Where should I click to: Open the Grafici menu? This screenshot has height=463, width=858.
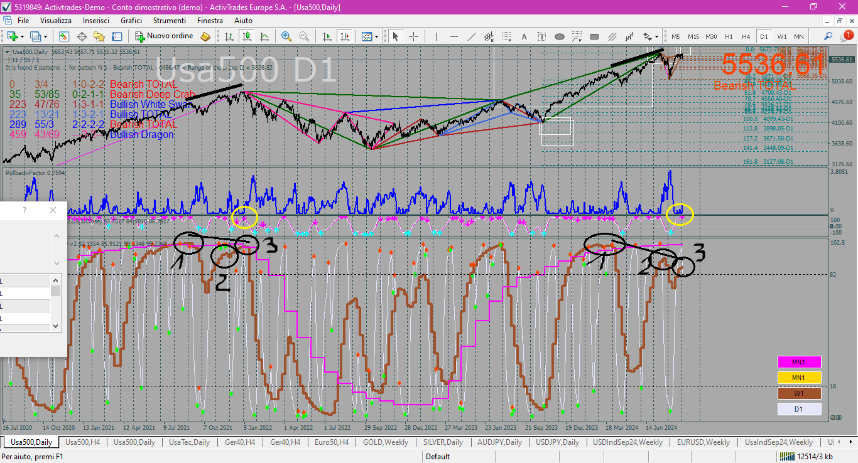pos(131,21)
